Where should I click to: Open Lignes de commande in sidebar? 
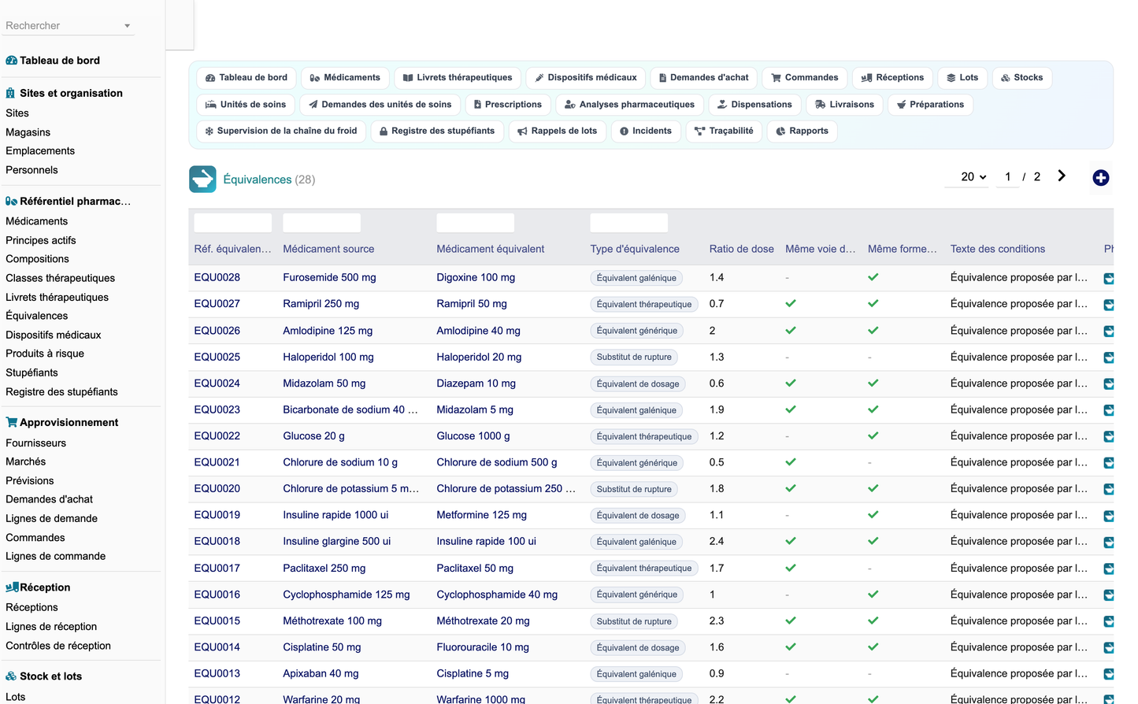coord(56,556)
